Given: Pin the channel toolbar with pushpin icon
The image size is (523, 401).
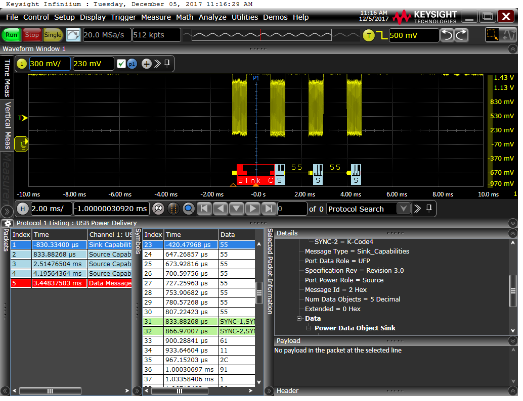Looking at the screenshot, I should pyautogui.click(x=167, y=63).
